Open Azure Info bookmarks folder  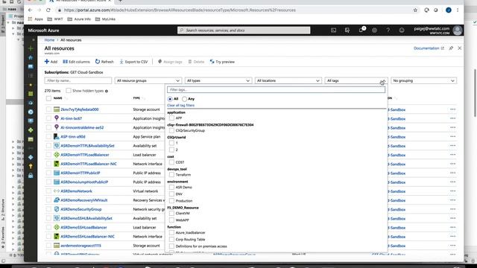click(79, 19)
